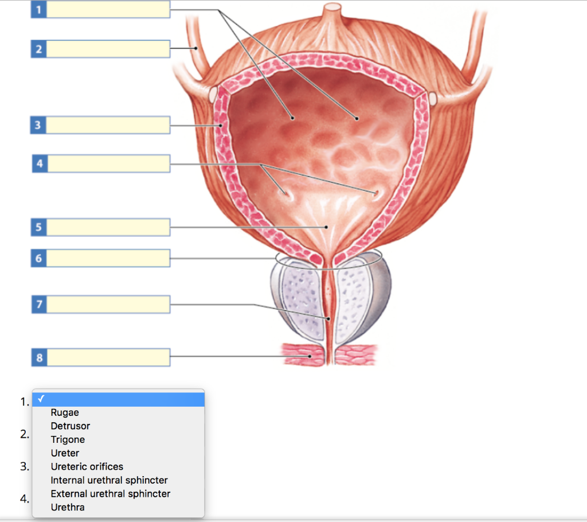
Task: Click the checkmark at the dropdown top
Action: coord(41,398)
